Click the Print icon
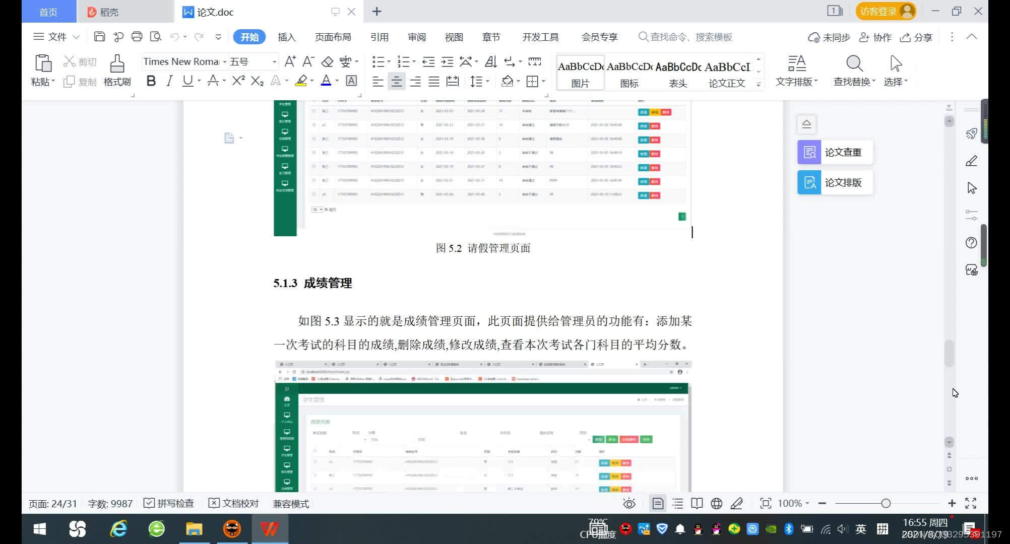 137,37
